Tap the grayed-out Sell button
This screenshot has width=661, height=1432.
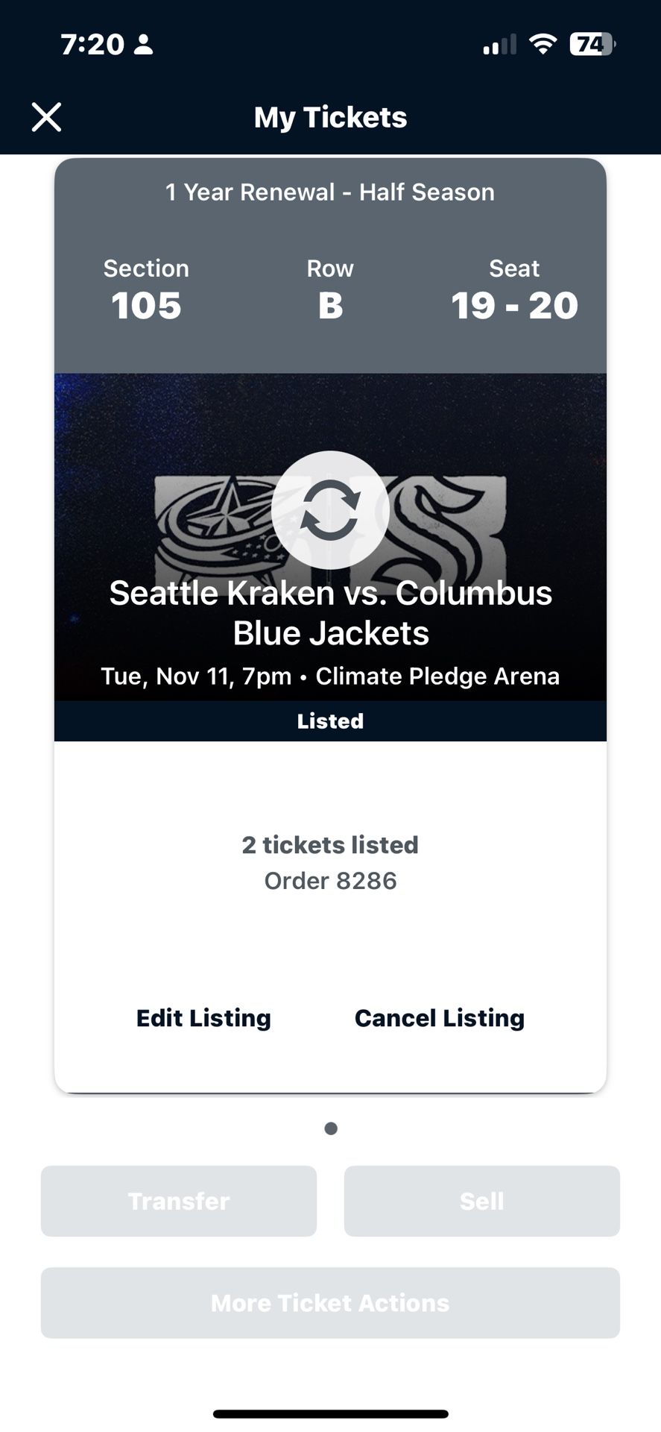[482, 1201]
